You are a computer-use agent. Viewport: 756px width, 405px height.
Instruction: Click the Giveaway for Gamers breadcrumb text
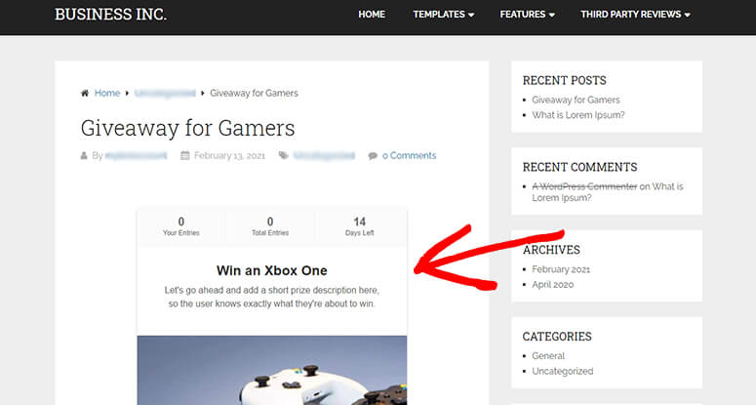(254, 93)
